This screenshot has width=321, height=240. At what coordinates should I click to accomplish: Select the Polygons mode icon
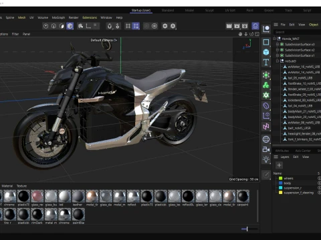tap(62, 26)
